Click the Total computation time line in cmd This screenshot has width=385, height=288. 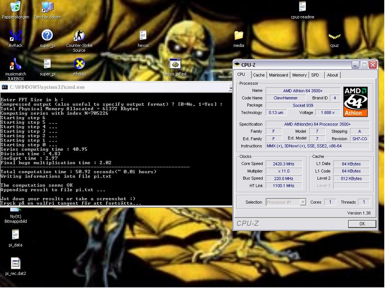(78, 172)
